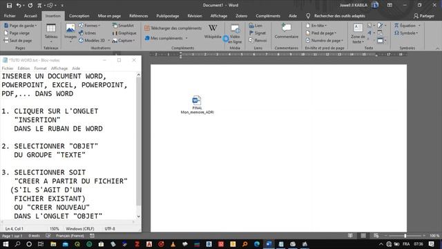Switch to Mode Lecture view icon
Image resolution: width=442 pixels, height=249 pixels.
click(x=350, y=235)
